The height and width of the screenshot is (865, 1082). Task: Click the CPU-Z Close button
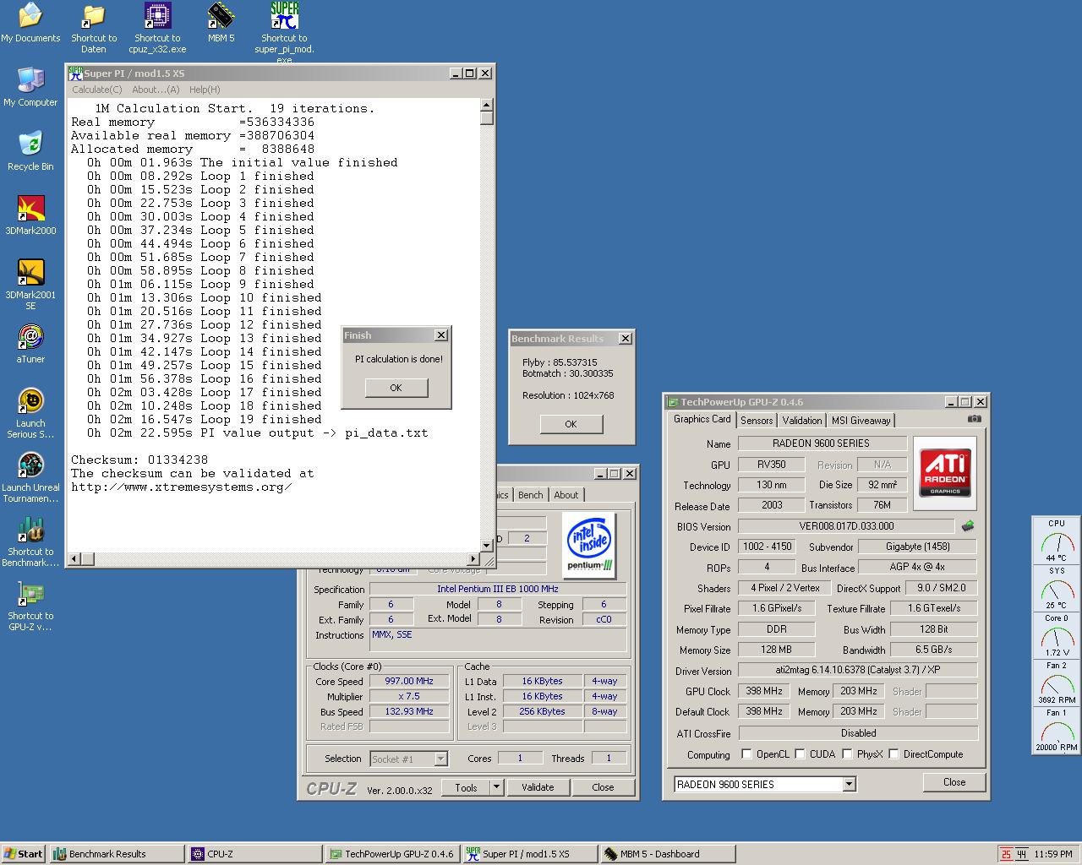pos(603,787)
